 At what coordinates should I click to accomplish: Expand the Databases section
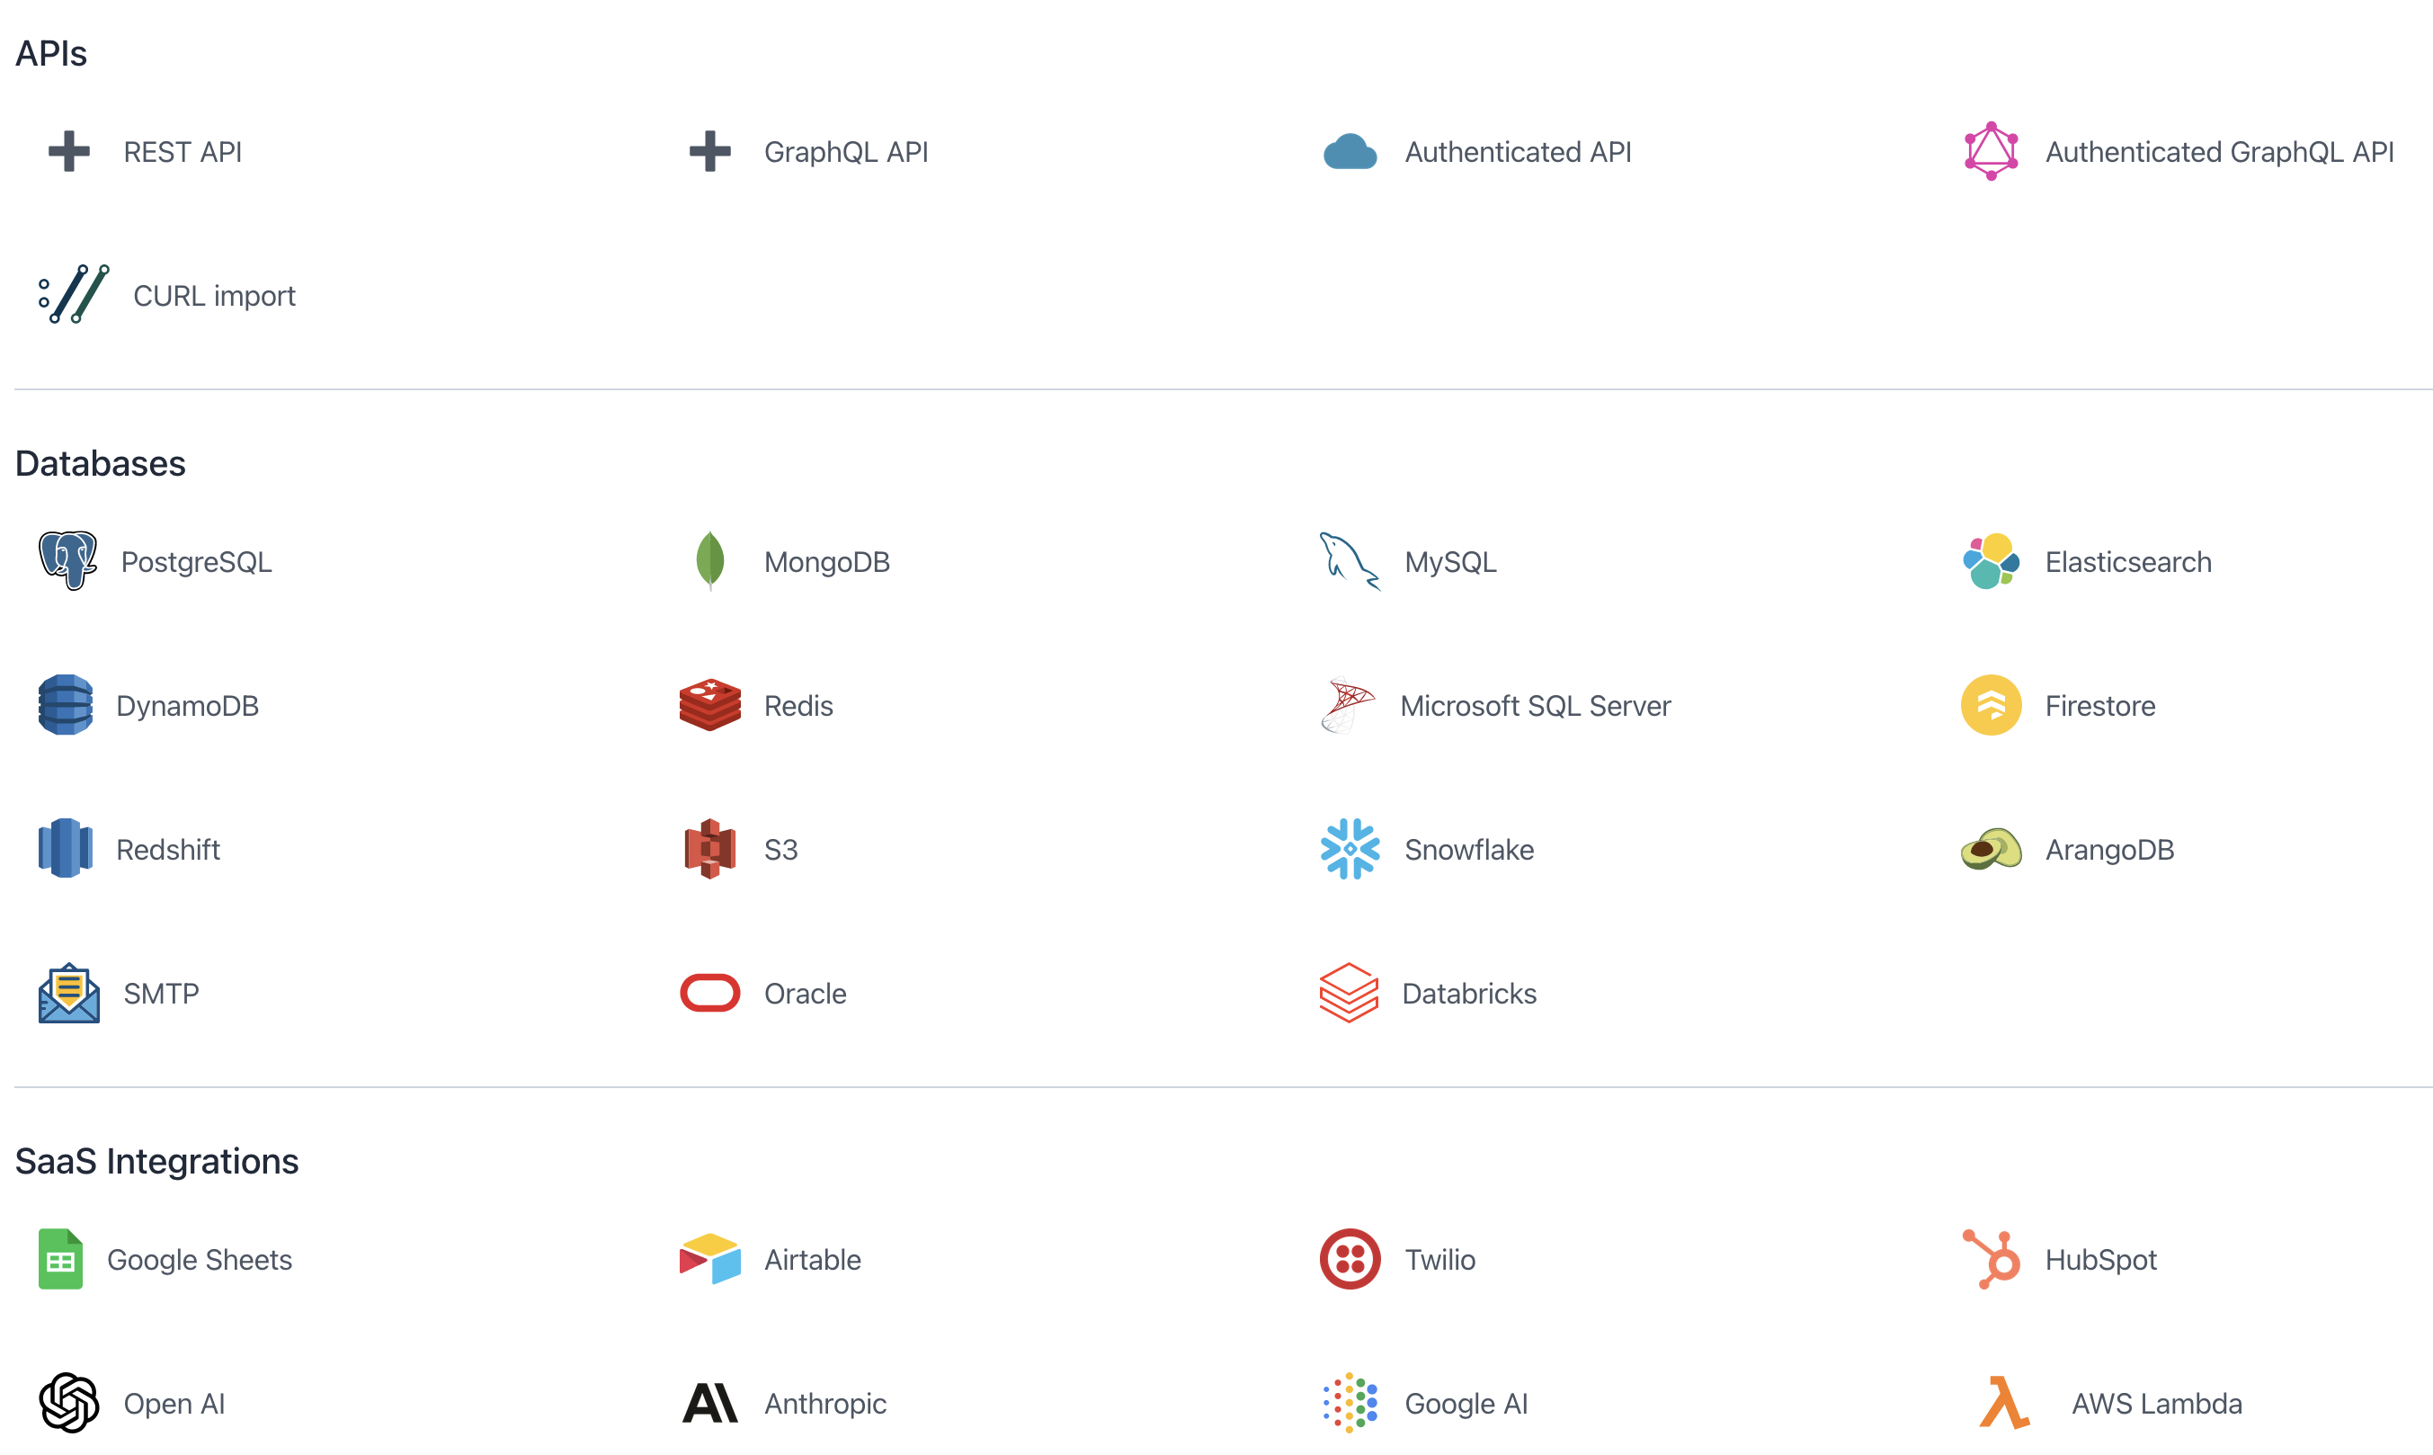click(97, 462)
